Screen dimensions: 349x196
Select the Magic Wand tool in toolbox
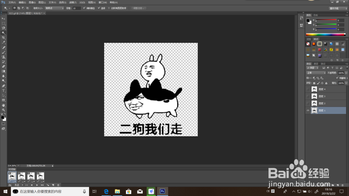(x=3, y=33)
